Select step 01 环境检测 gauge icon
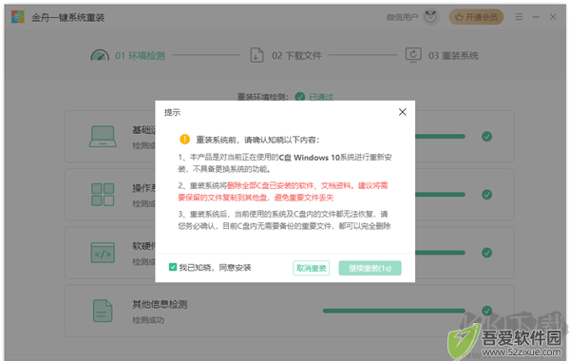Screen dimensions: 570x361 100,55
